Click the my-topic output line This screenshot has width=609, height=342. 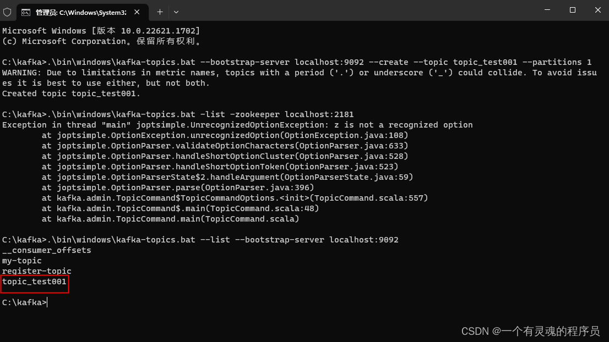(x=22, y=261)
